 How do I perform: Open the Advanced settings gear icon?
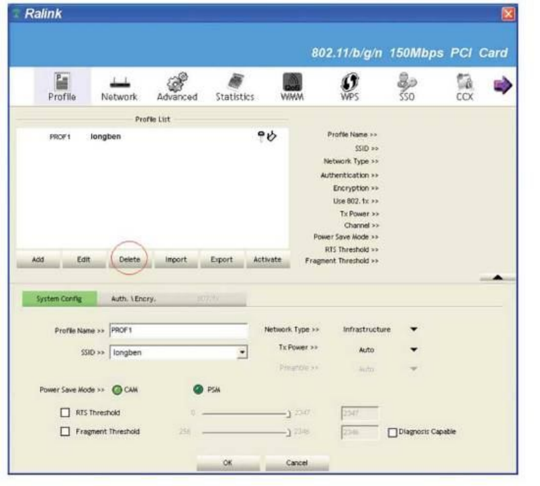[177, 86]
